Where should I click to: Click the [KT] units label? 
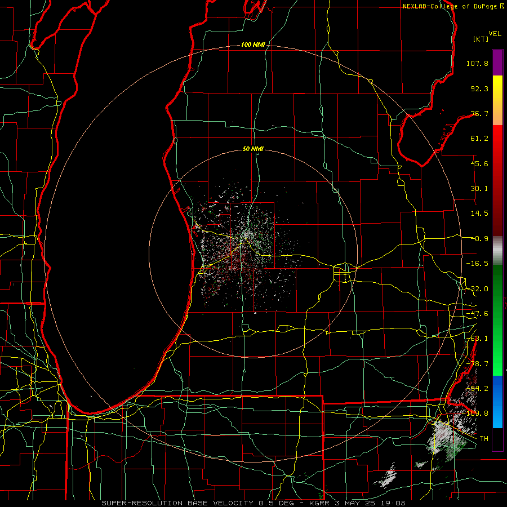[481, 39]
